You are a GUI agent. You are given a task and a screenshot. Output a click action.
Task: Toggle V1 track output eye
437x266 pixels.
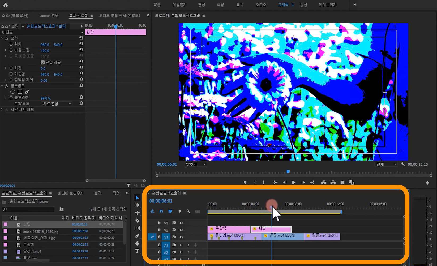tap(181, 237)
